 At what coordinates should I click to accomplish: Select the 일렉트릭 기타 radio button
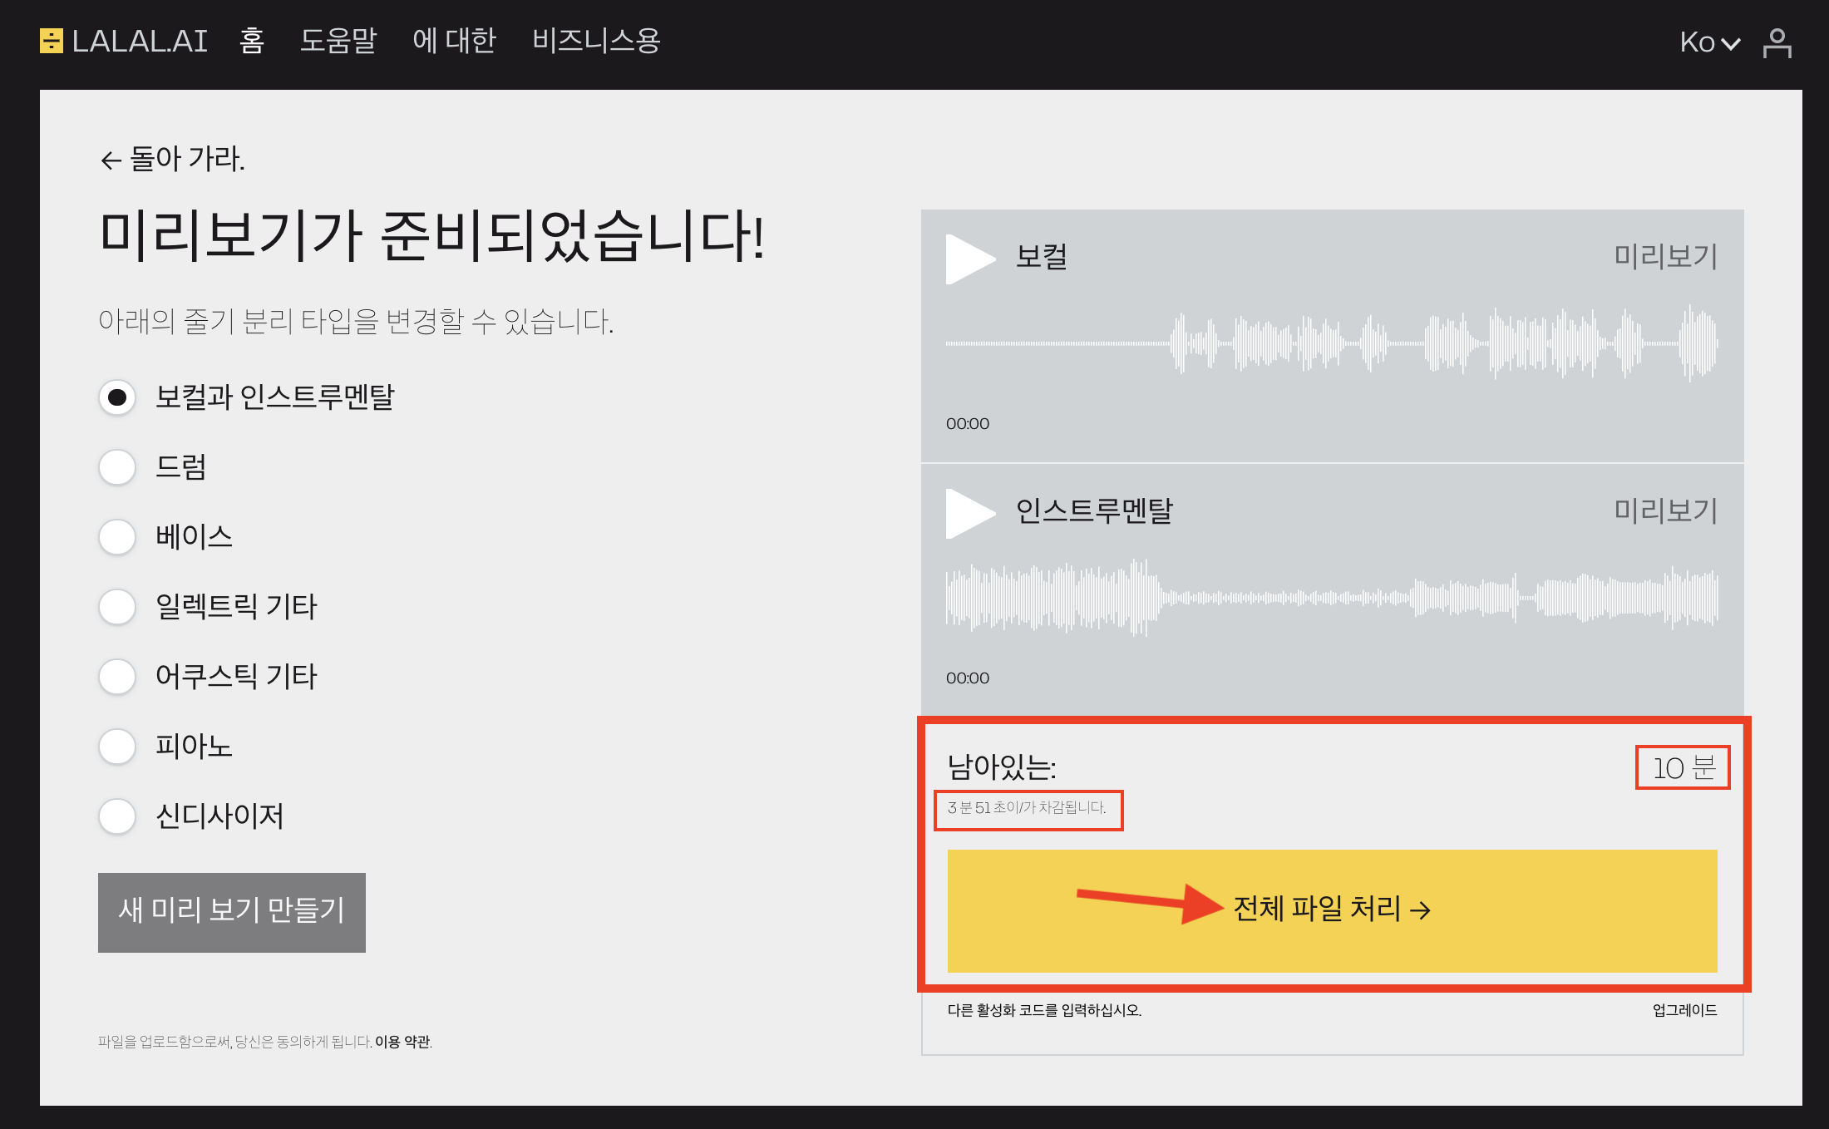[x=117, y=607]
